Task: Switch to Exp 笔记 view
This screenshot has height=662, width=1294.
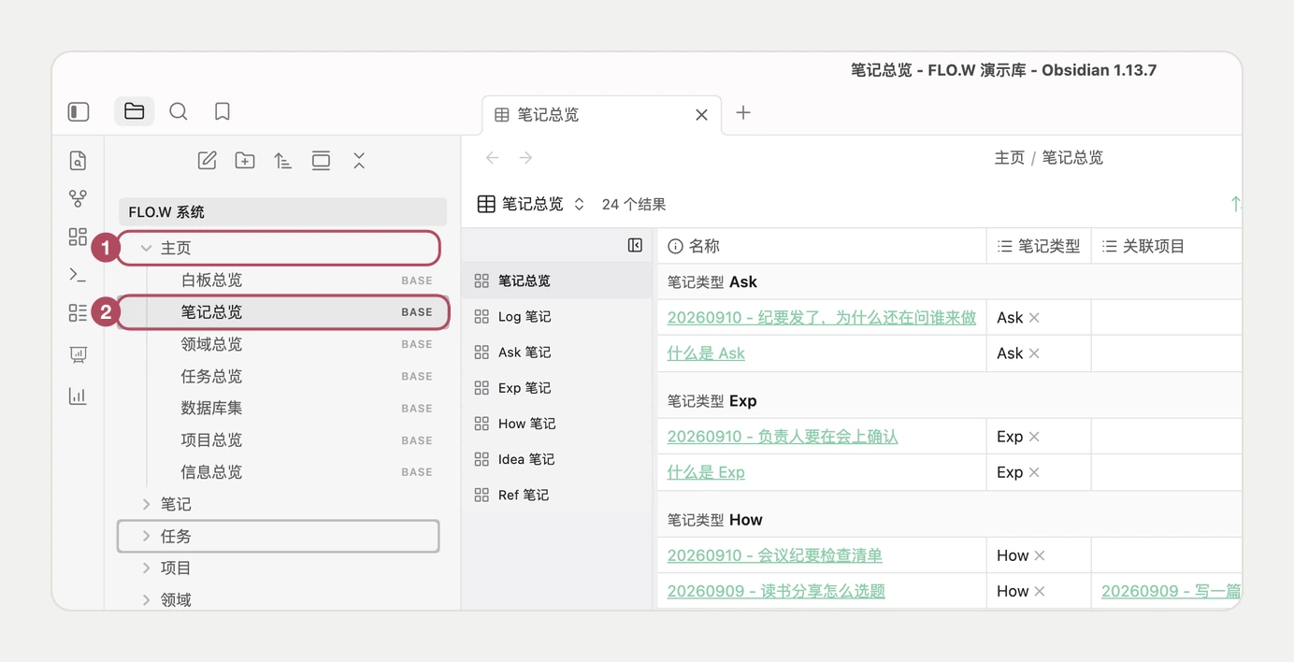Action: pos(556,387)
